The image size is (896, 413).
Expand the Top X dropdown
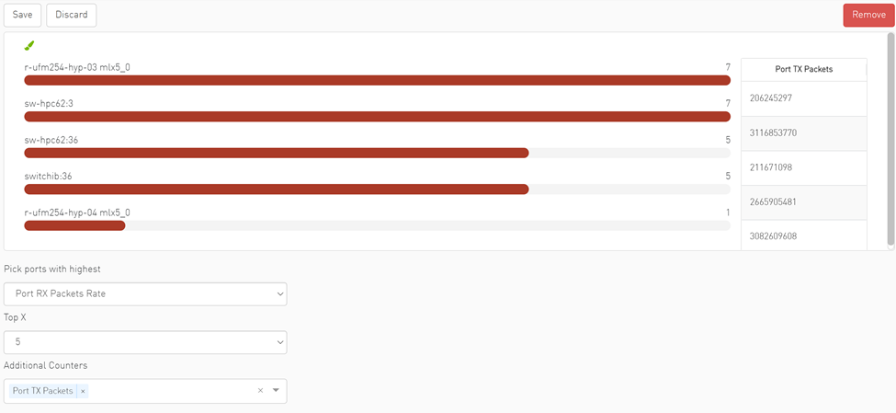145,342
